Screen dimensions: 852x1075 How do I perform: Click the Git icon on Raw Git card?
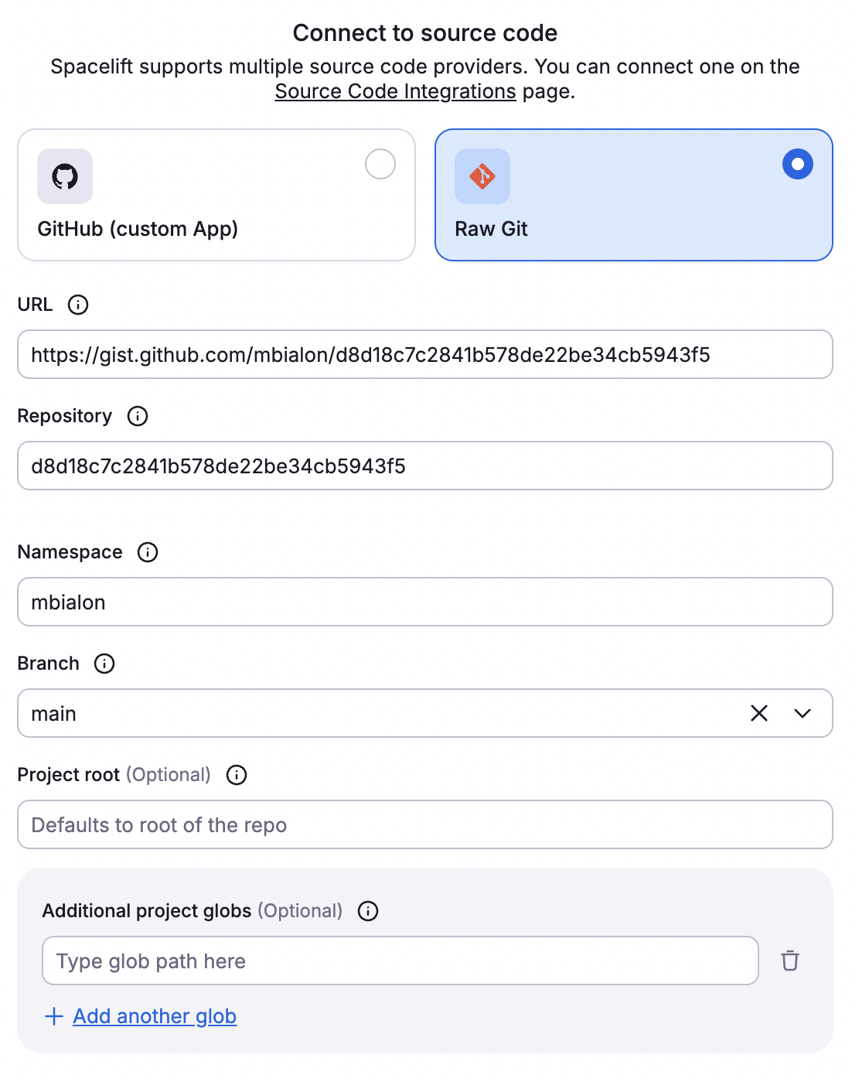coord(482,176)
